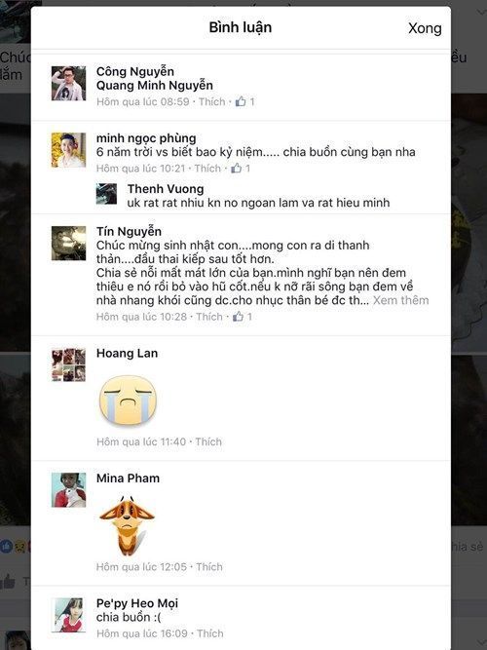Click the sad fox sticker from Mina Pham
Image resolution: width=487 pixels, height=650 pixels.
(x=128, y=525)
